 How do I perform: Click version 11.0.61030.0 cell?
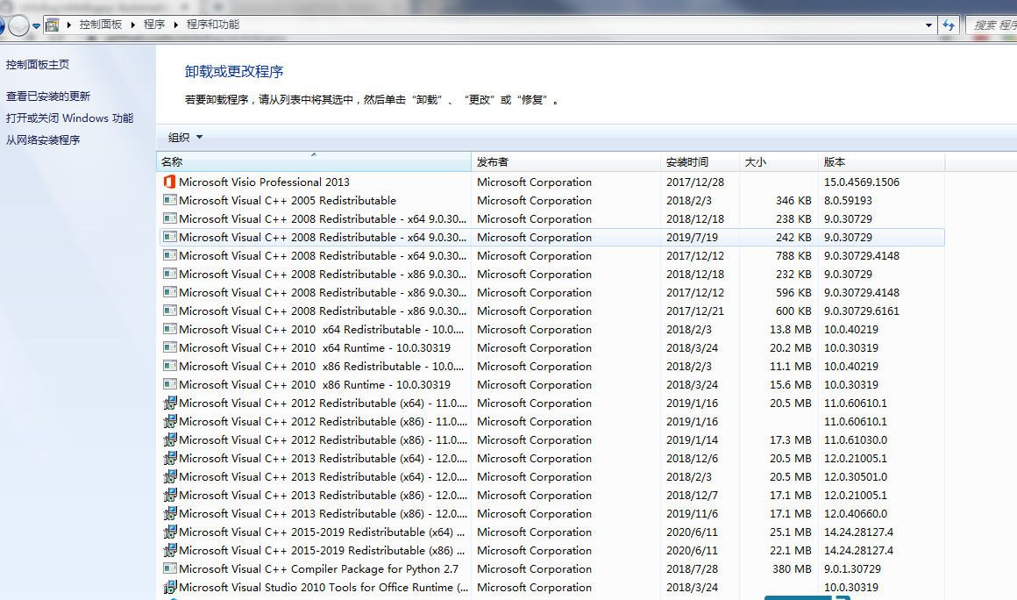856,439
